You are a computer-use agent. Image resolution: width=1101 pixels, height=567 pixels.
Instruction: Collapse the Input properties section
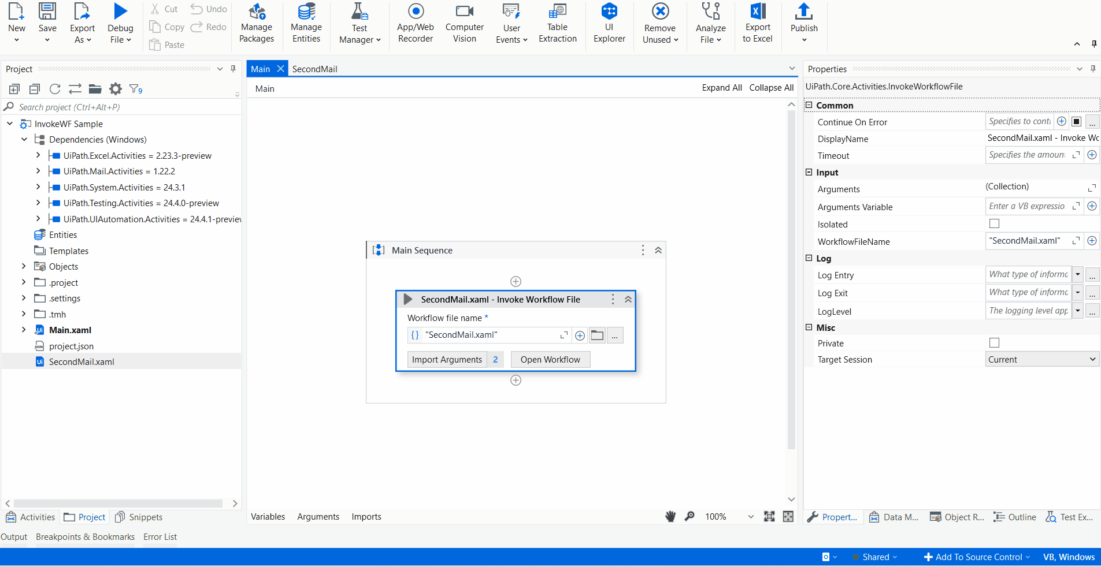(809, 172)
